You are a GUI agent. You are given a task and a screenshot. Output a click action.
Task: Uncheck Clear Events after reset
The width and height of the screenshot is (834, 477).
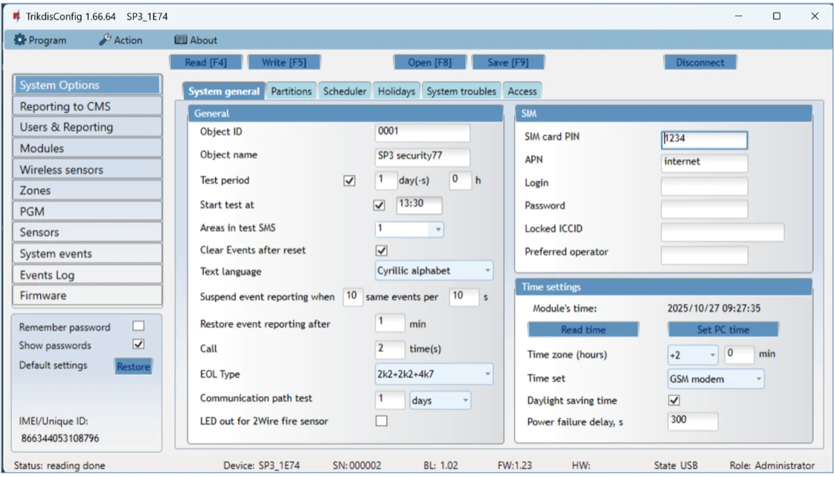click(x=381, y=251)
